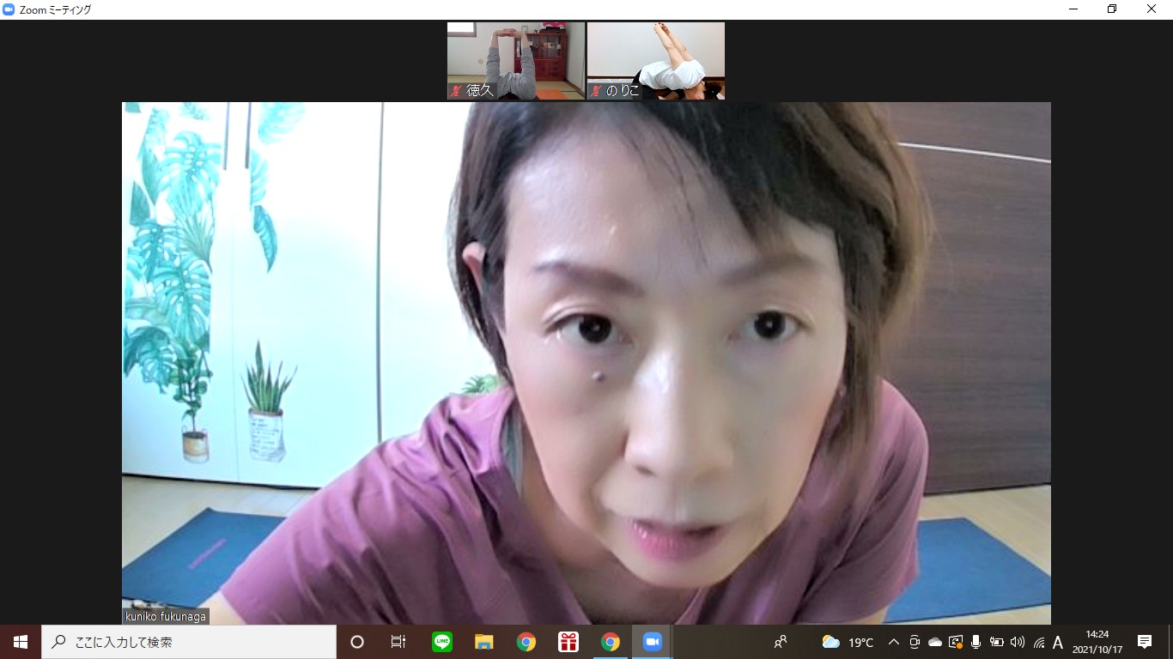1173x659 pixels.
Task: Restore down the Zoom meeting window
Action: (1112, 9)
